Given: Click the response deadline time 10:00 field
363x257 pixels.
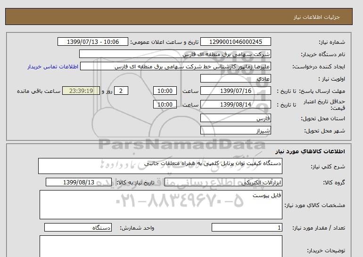Looking at the screenshot, I should (x=165, y=91).
